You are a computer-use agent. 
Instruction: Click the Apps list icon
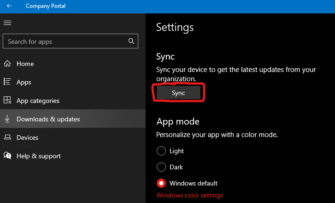coord(7,82)
